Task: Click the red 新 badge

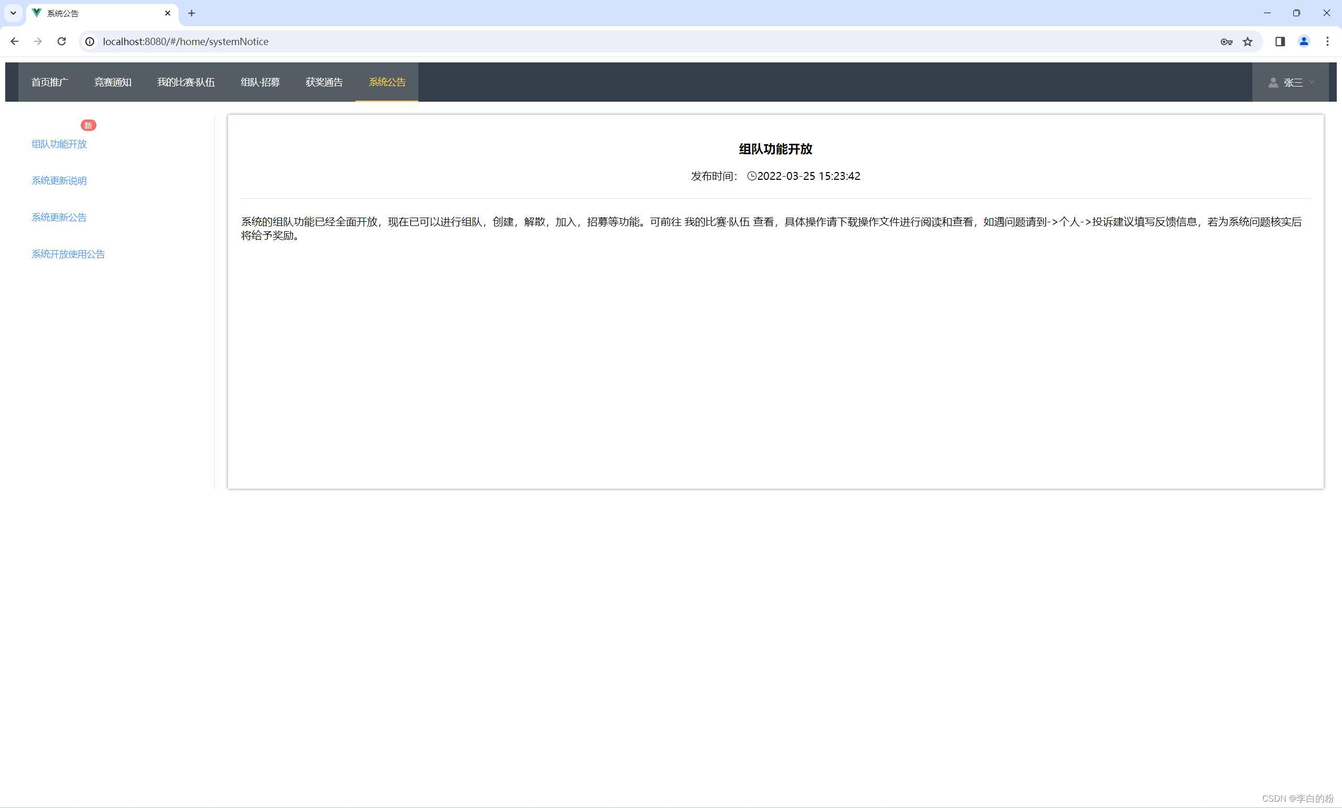Action: 88,125
